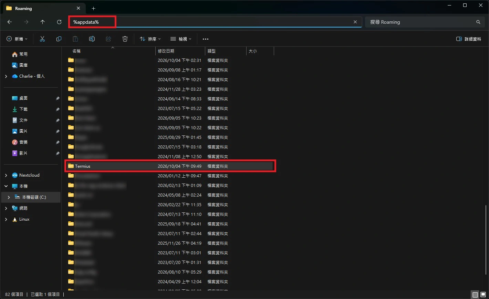Collapse the 本機 tree node

coord(6,186)
